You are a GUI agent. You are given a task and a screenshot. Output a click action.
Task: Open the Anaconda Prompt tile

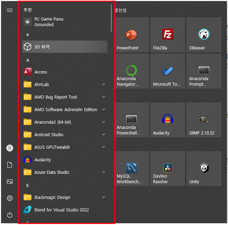pyautogui.click(x=204, y=71)
